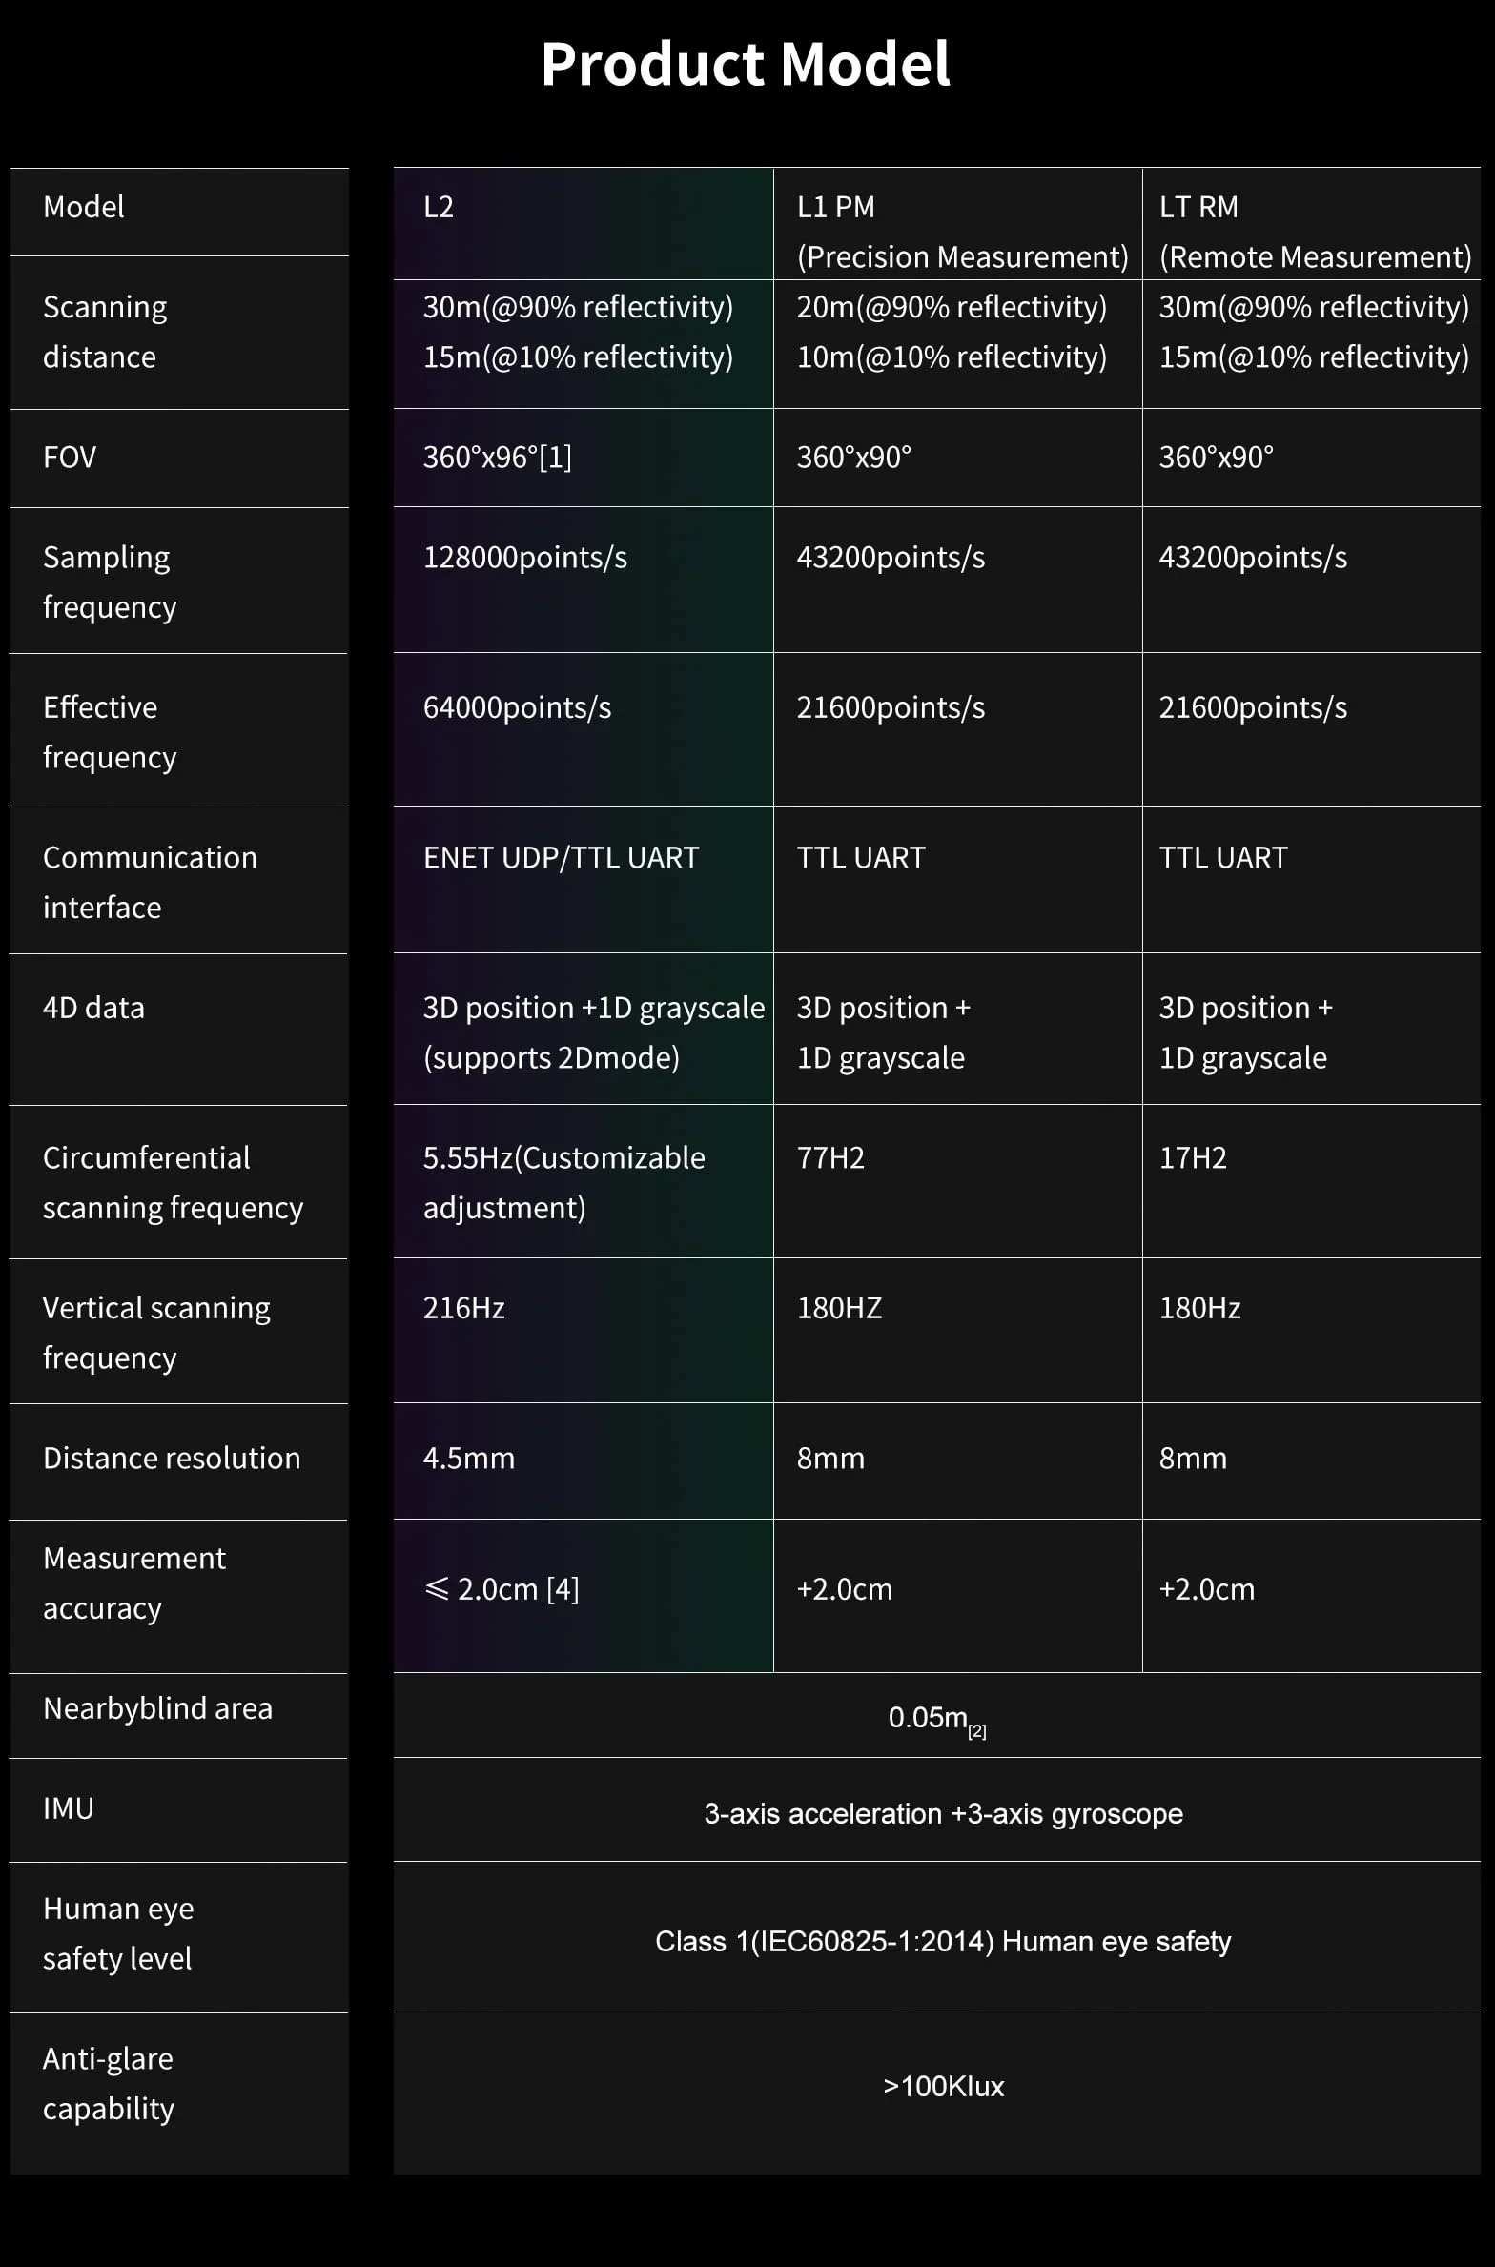
Task: Click the 0.05m nearby blind area value
Action: tap(937, 1719)
